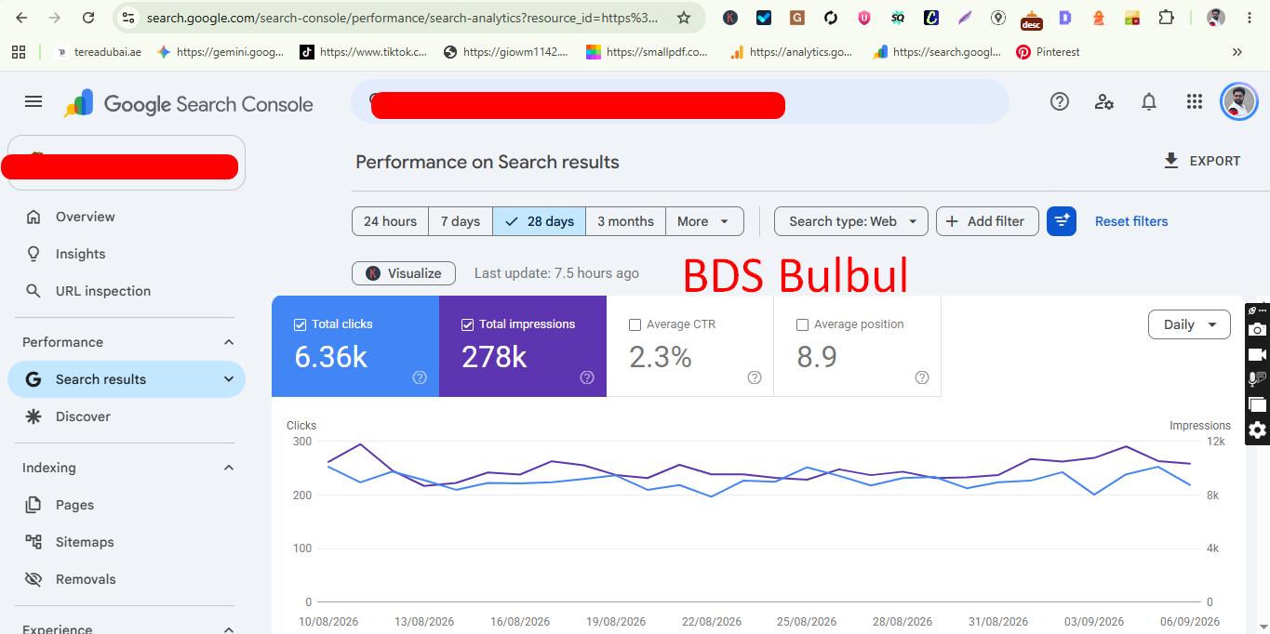Click the help icon on Average CTR card
The image size is (1270, 634).
point(755,377)
